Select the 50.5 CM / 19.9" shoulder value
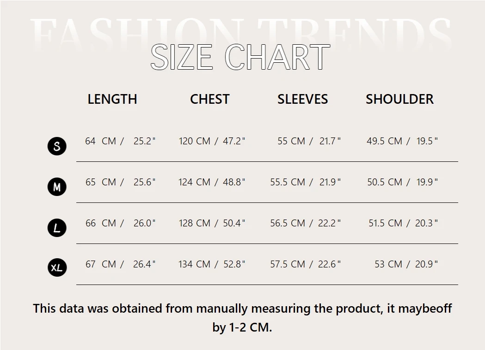 (402, 182)
